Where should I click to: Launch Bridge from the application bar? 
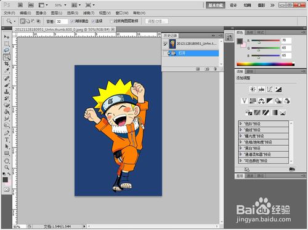point(20,5)
